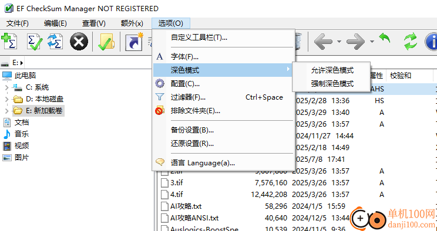Image resolution: width=437 pixels, height=231 pixels.
Task: Select D: 本地磁盘 in the tree
Action: click(x=45, y=99)
